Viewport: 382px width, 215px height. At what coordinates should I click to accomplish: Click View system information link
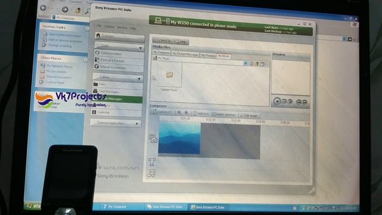point(65,35)
